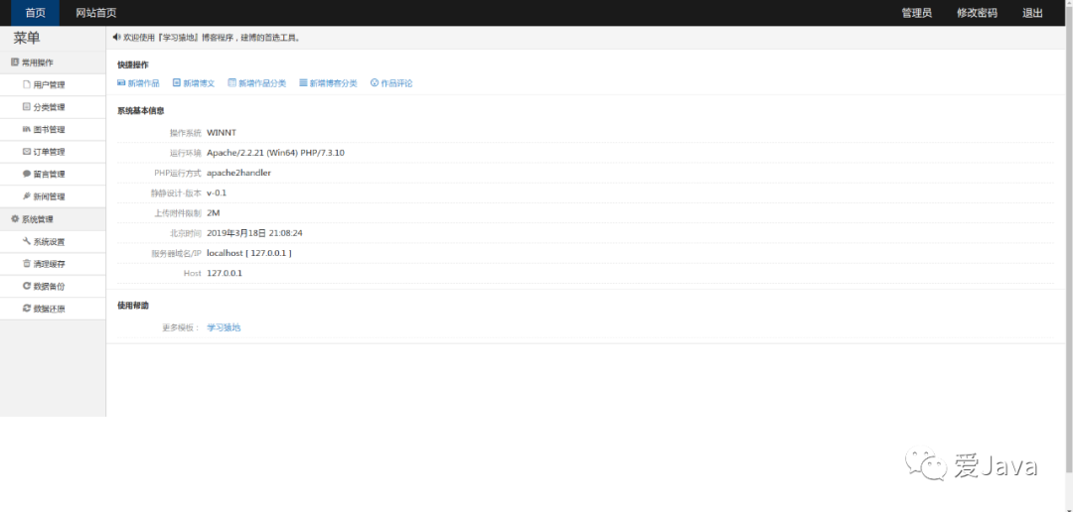Click the 运行环境 row label
1073x512 pixels.
click(x=186, y=153)
